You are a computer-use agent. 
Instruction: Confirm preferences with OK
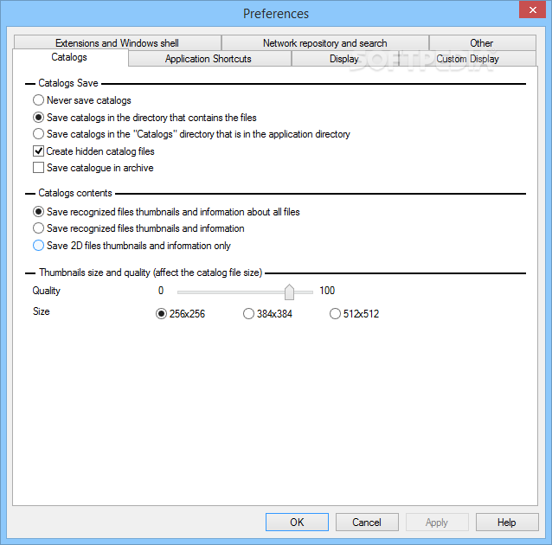point(297,522)
